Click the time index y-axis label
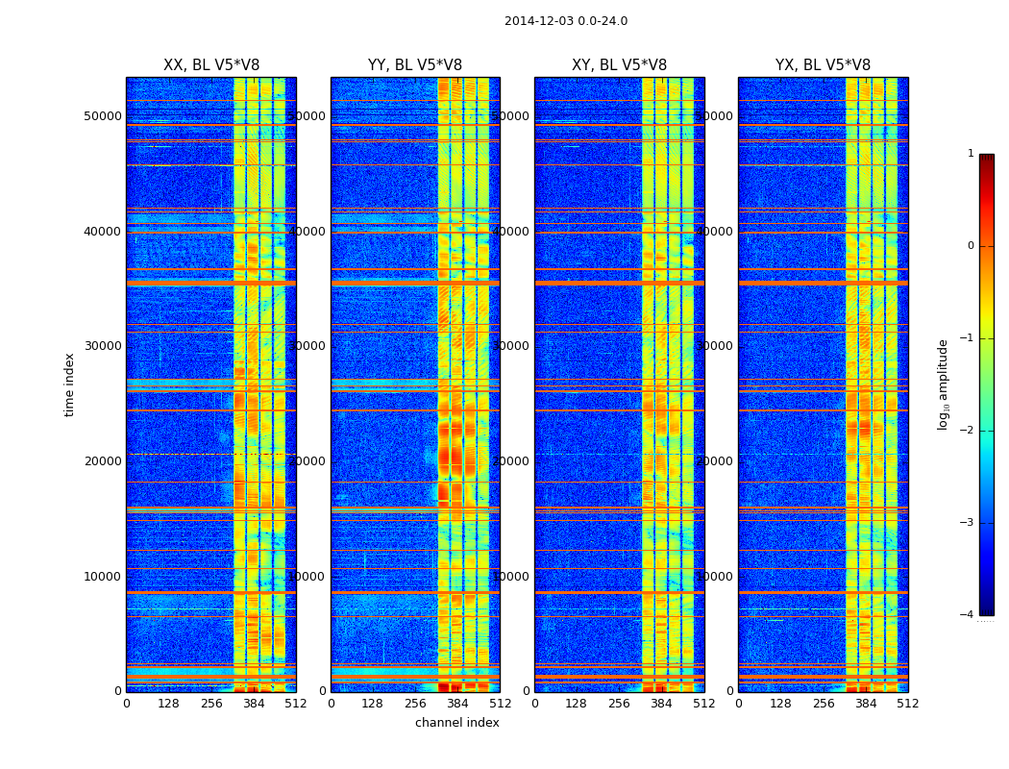1009x769 pixels. tap(69, 384)
